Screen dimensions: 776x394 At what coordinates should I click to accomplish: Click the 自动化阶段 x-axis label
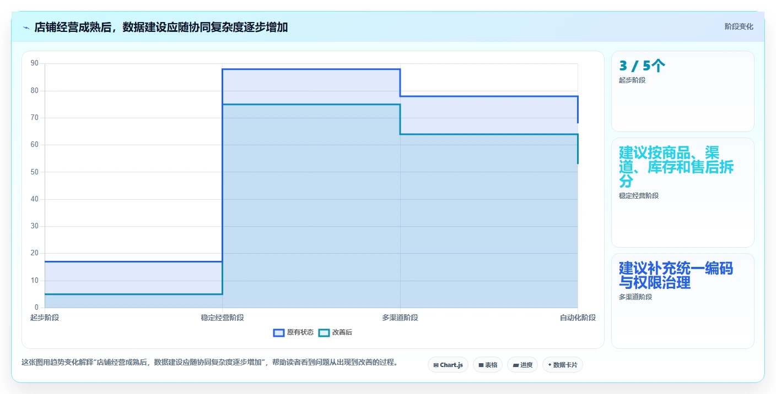(578, 318)
